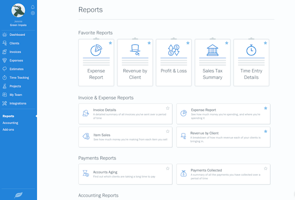Open the Time Entry Details favorite card
The width and height of the screenshot is (295, 200).
pyautogui.click(x=251, y=63)
